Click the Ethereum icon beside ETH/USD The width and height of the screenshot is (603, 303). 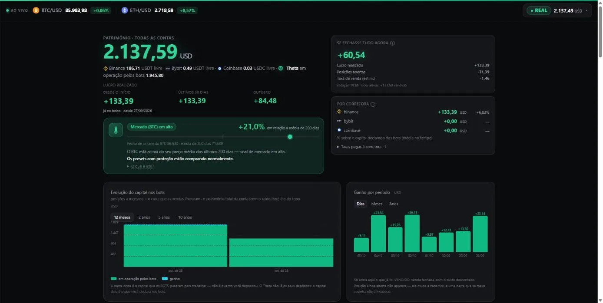125,10
